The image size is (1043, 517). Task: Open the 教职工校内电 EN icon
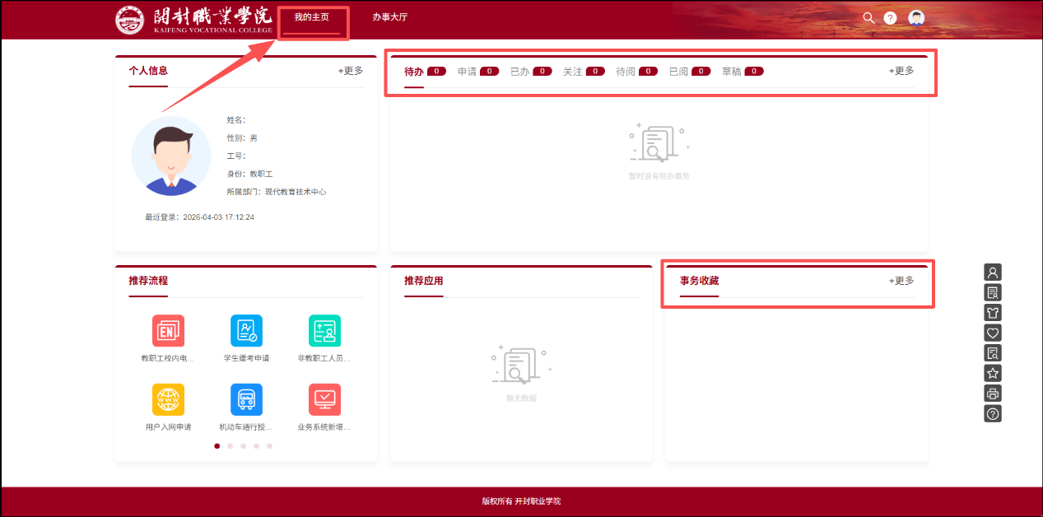[x=168, y=331]
